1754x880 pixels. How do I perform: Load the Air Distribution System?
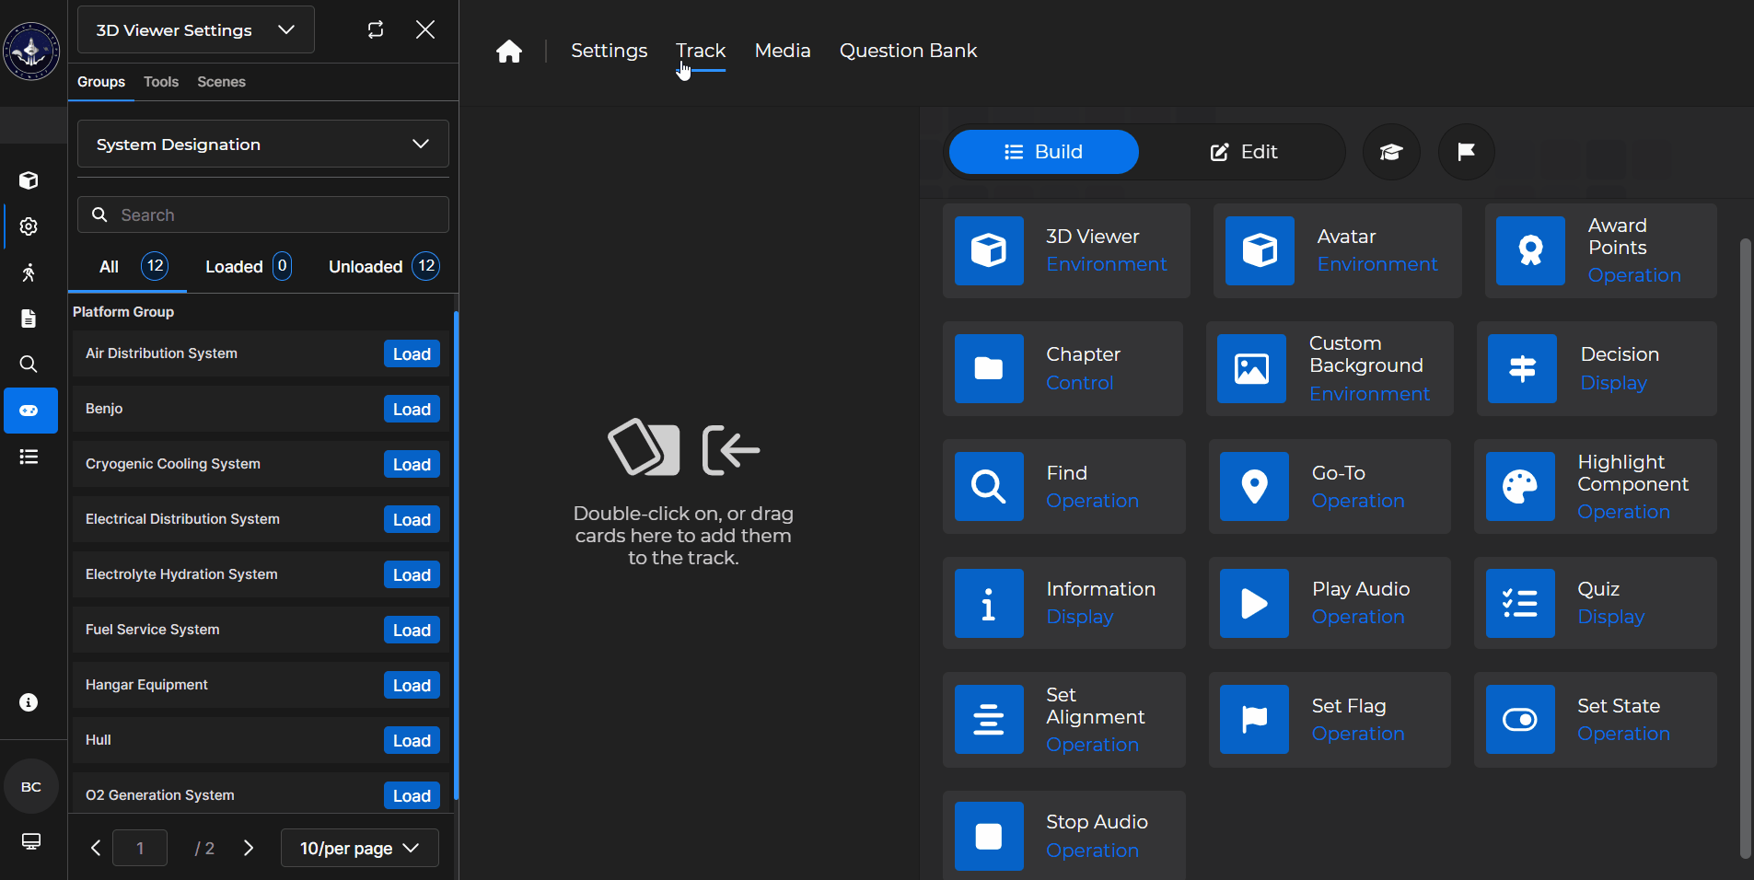tap(412, 354)
